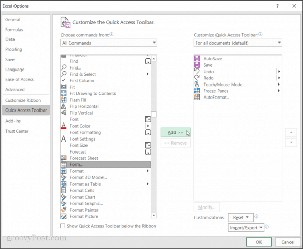The height and width of the screenshot is (249, 303).
Task: Switch to the Formulas options tab
Action: (14, 30)
